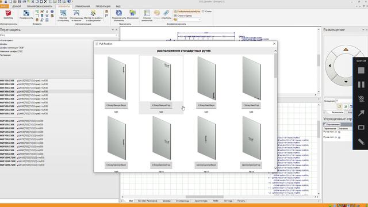Click the red scissors icon in Вставить group
The width and height of the screenshot is (368, 207).
pyautogui.click(x=42, y=11)
